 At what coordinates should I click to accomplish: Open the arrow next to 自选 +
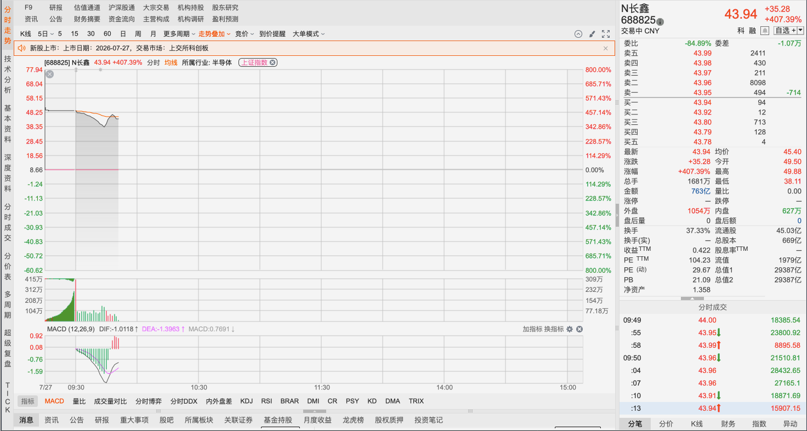(800, 31)
